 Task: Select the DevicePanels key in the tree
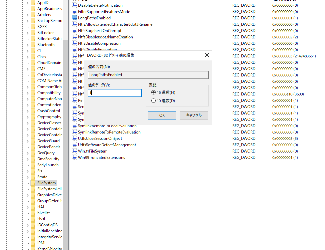(49, 147)
